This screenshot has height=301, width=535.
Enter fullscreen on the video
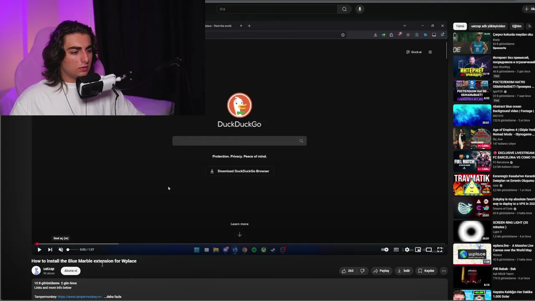[440, 250]
